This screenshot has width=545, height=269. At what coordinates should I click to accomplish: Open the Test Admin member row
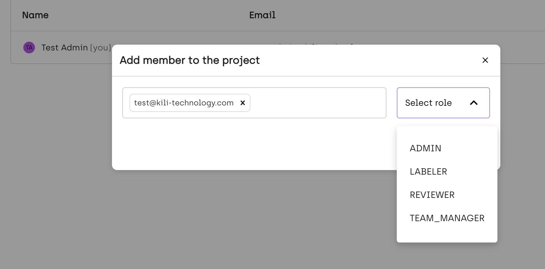(61, 48)
